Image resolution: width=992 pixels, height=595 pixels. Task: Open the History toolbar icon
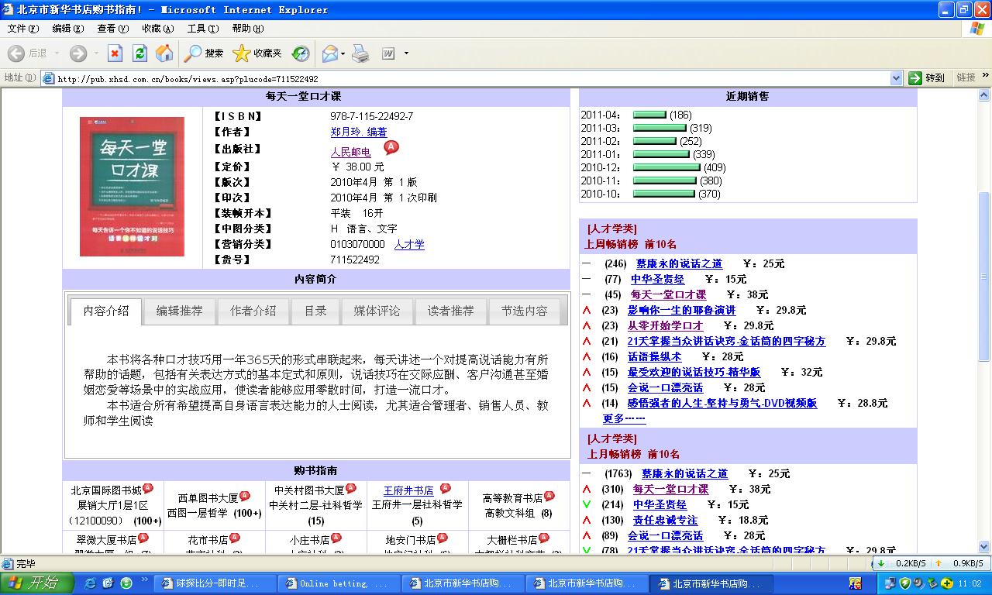301,53
